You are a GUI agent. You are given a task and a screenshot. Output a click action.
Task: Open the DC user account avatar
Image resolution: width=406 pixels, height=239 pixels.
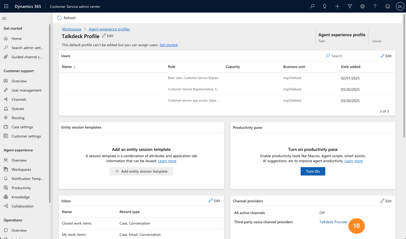pos(400,7)
